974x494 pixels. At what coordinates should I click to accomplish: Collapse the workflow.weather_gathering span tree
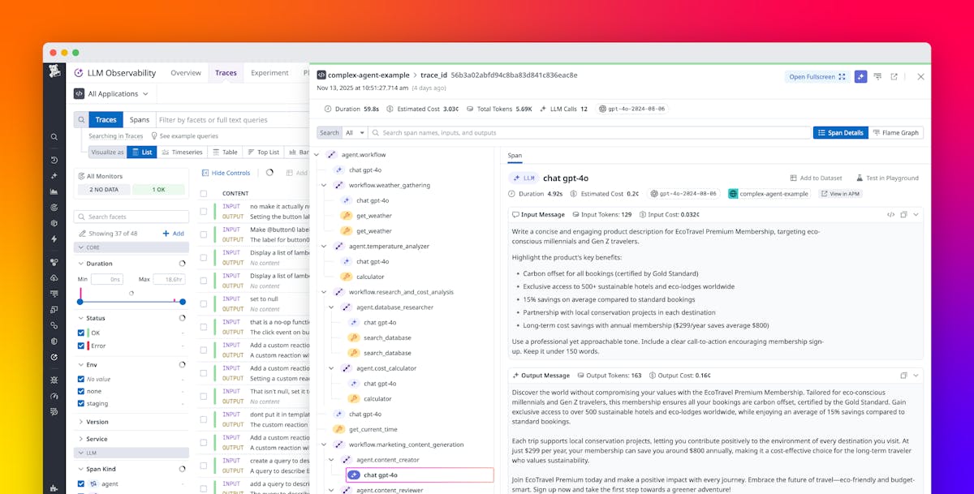point(325,185)
